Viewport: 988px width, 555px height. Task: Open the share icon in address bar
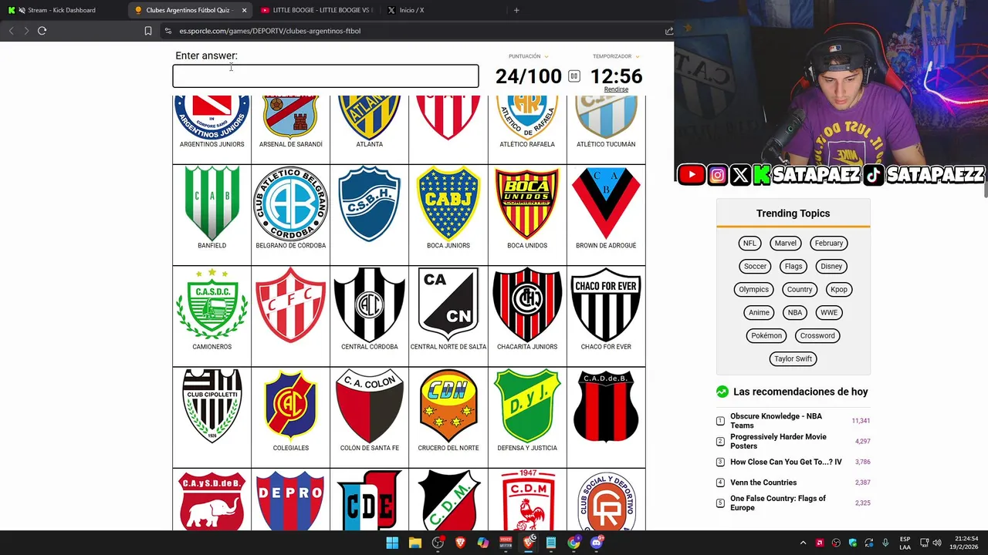click(x=668, y=31)
